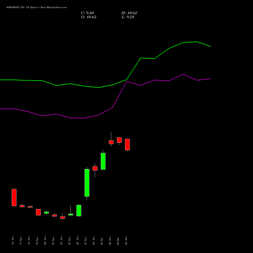This screenshot has width=253, height=253.
Task: Click the 19 Nov date label
Action: click(x=37, y=240)
